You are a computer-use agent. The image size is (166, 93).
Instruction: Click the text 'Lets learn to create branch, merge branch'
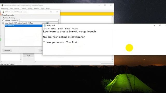click(70, 32)
